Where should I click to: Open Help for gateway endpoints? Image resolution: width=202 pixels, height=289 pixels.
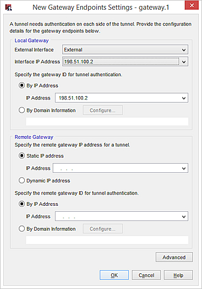pos(178,275)
